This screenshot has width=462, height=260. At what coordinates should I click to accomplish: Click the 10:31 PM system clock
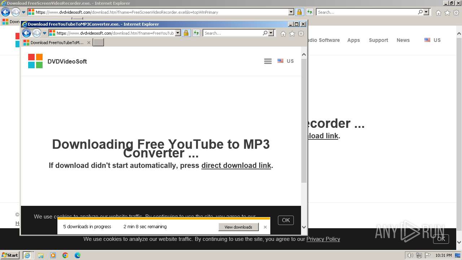coord(443,255)
